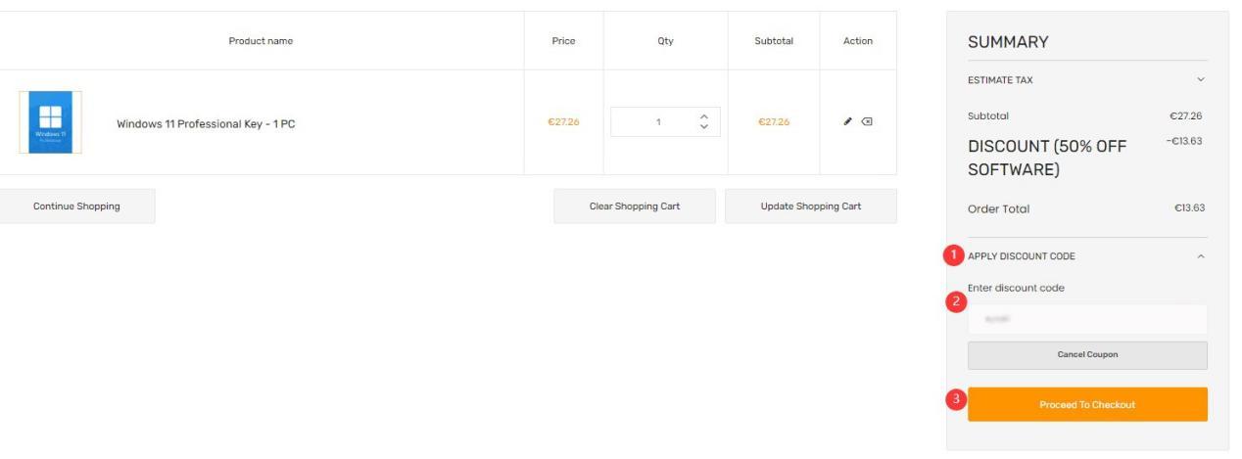Screen dimensions: 1242x459
Task: Decrease quantity with the down arrow
Action: coord(701,127)
